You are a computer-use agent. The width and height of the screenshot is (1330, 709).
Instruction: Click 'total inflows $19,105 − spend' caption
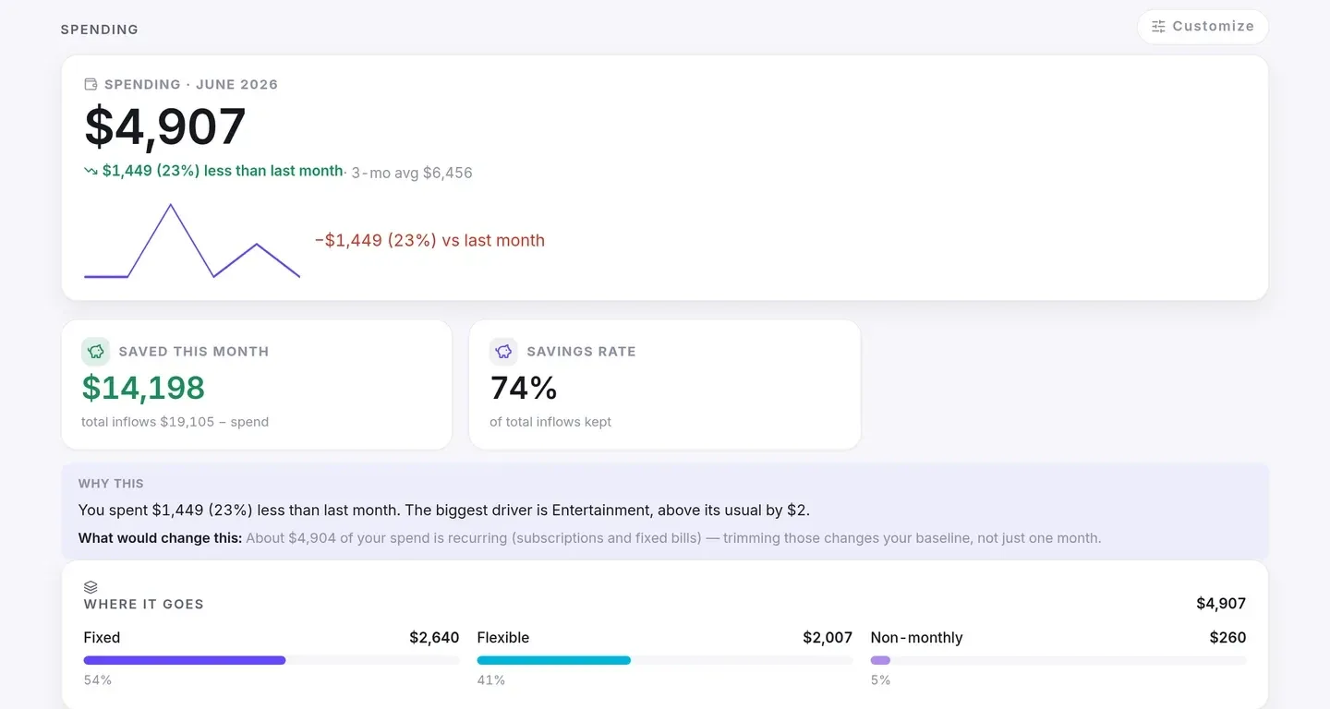point(175,422)
